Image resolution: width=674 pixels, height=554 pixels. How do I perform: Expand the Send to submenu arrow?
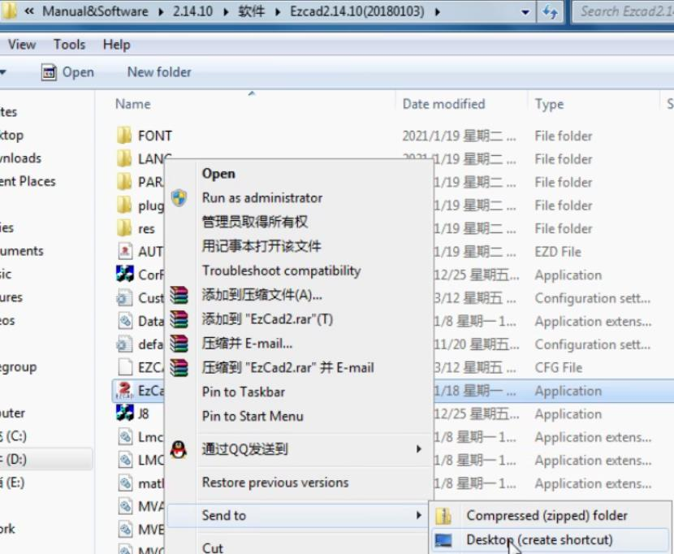pyautogui.click(x=419, y=515)
